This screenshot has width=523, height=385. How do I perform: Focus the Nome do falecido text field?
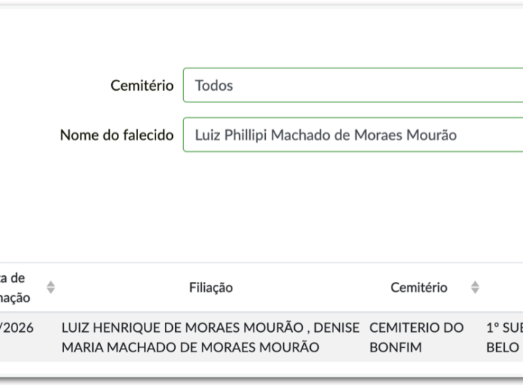pos(353,135)
